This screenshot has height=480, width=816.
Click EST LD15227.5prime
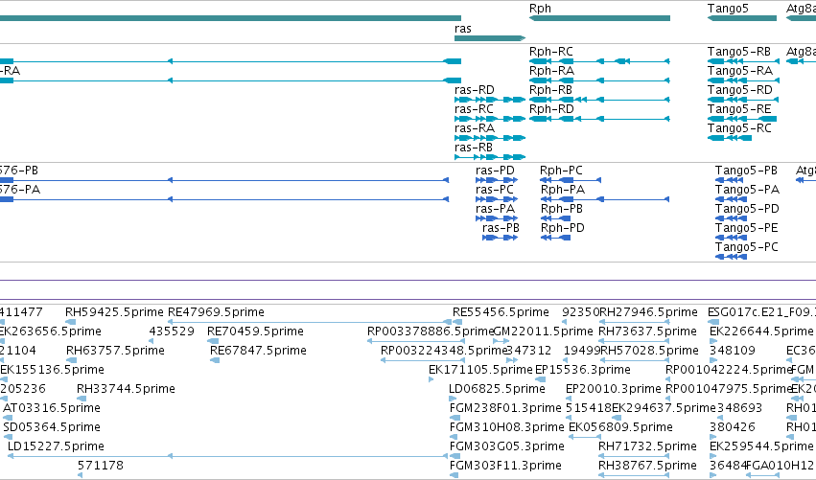click(x=56, y=447)
